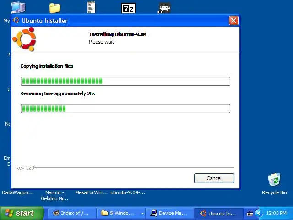The height and width of the screenshot is (220, 293).
Task: Select the My Computer desktop icon
Action: click(x=18, y=7)
